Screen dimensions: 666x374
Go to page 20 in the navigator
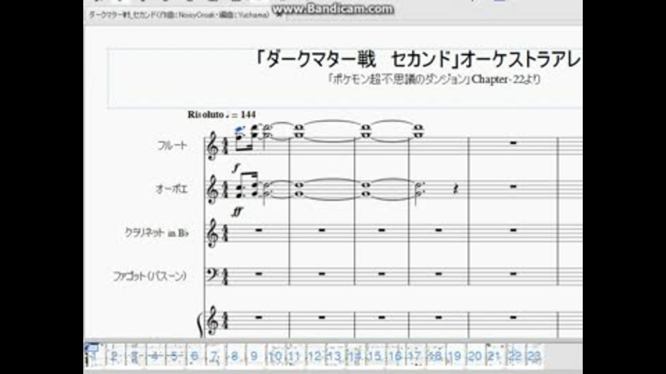click(475, 355)
